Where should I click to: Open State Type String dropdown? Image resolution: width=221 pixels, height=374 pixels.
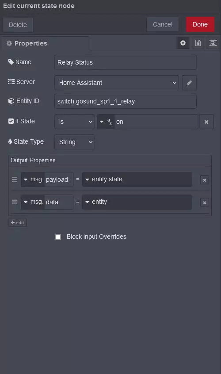click(x=75, y=142)
